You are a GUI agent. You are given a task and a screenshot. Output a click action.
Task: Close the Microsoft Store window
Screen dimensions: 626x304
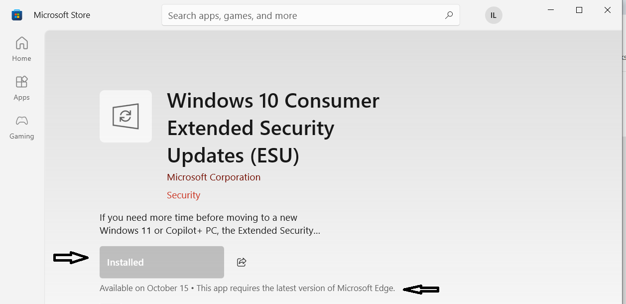[x=607, y=10]
